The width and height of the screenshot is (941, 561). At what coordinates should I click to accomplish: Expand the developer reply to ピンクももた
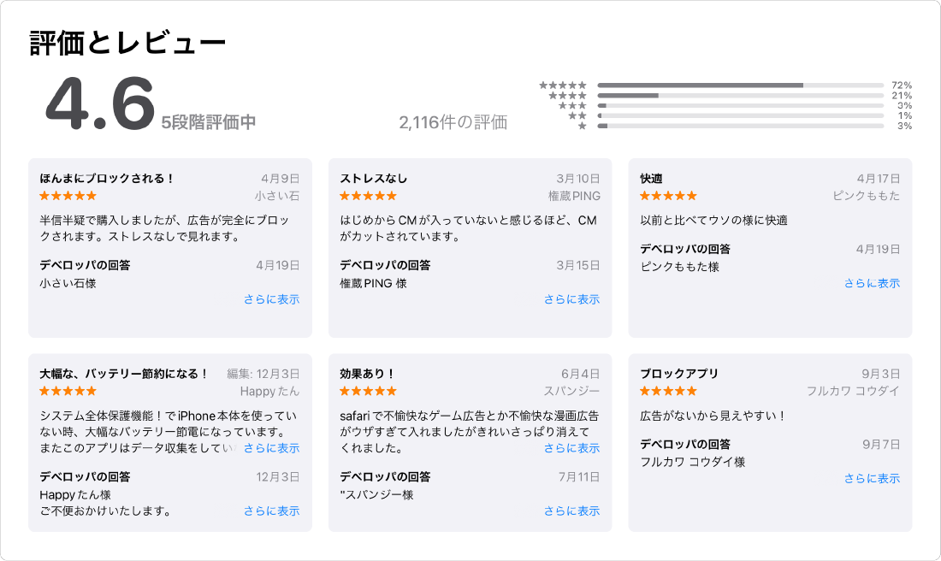pos(872,283)
